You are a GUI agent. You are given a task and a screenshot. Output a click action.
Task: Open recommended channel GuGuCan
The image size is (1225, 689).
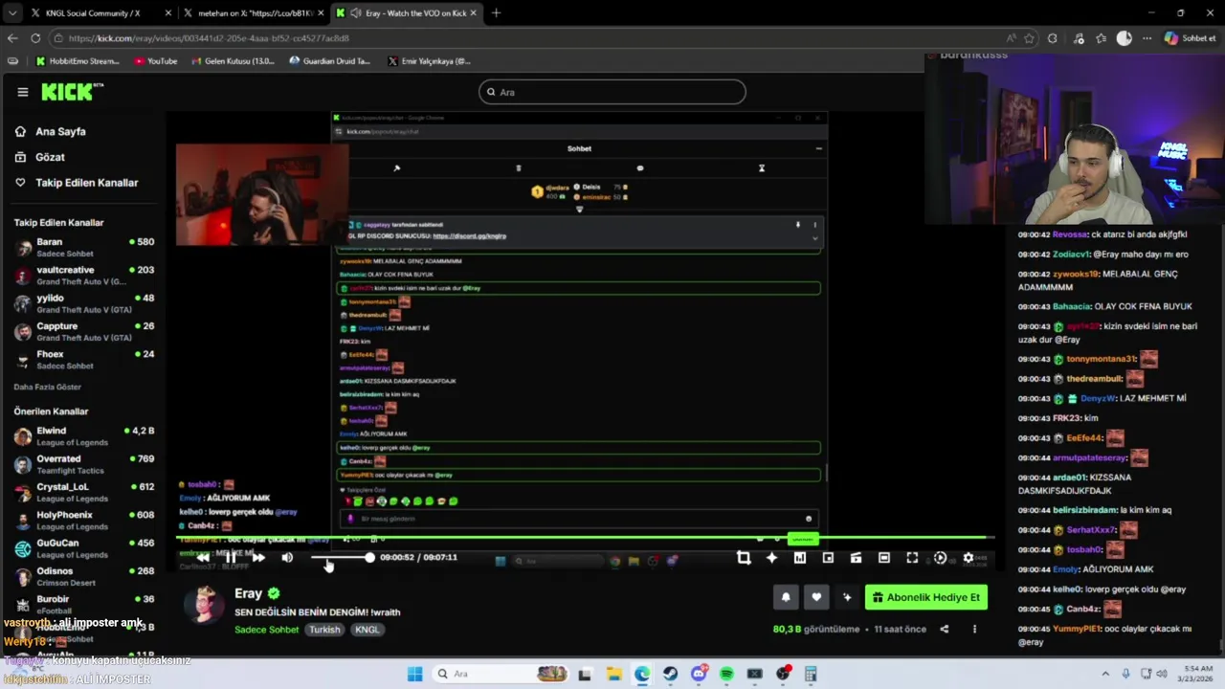click(84, 548)
